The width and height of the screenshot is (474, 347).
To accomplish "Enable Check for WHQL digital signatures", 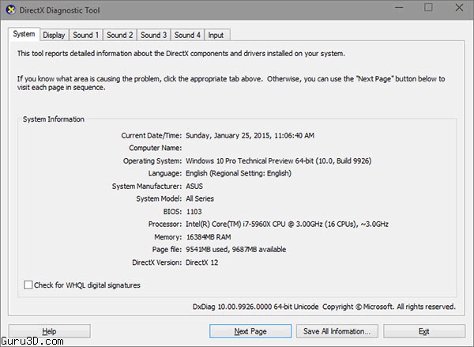I will [28, 285].
